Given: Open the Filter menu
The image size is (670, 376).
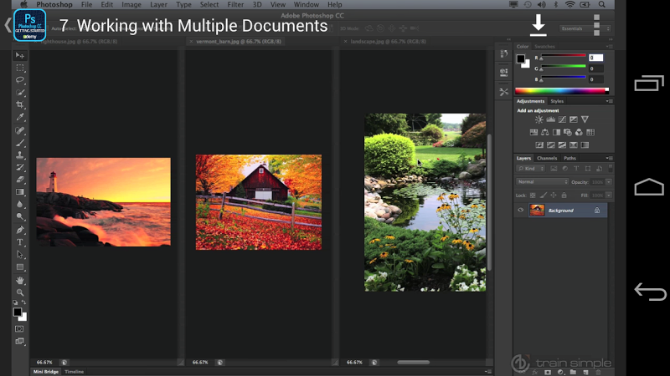Looking at the screenshot, I should [x=235, y=4].
